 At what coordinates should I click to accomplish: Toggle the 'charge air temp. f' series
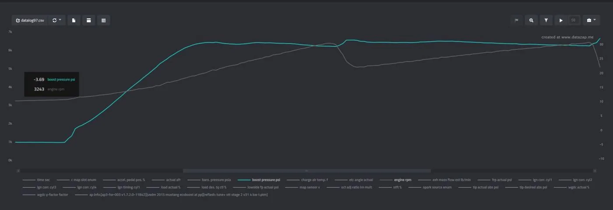[x=307, y=180]
